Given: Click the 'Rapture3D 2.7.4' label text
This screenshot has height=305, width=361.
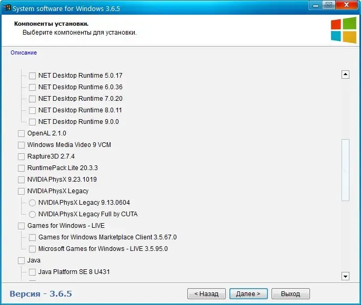Looking at the screenshot, I should pos(51,156).
